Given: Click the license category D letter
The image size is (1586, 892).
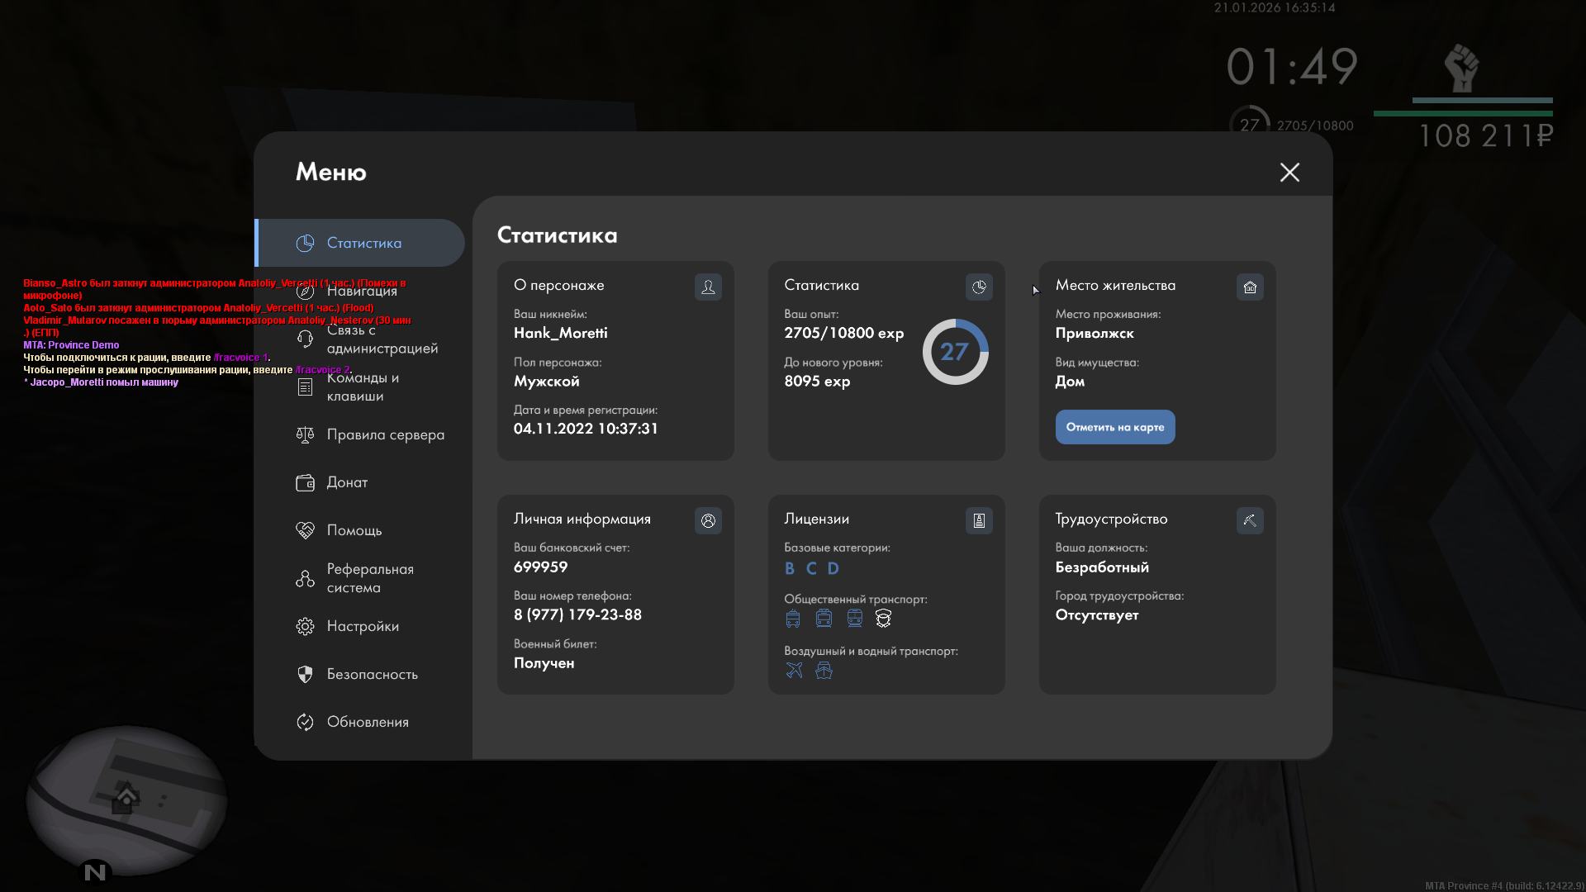Looking at the screenshot, I should click(833, 568).
